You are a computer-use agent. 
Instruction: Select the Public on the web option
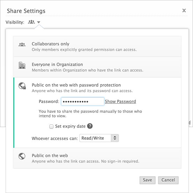tap(97, 158)
